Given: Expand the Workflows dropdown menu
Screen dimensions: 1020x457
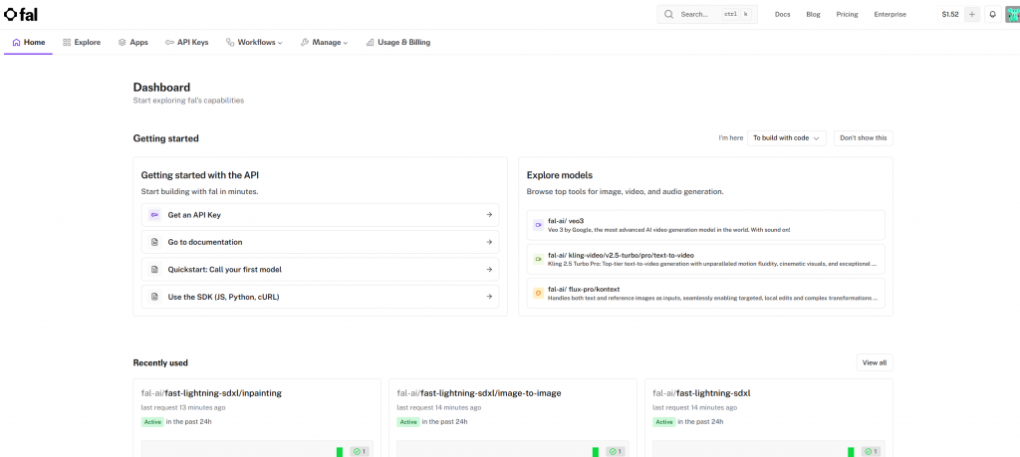Looking at the screenshot, I should point(254,43).
